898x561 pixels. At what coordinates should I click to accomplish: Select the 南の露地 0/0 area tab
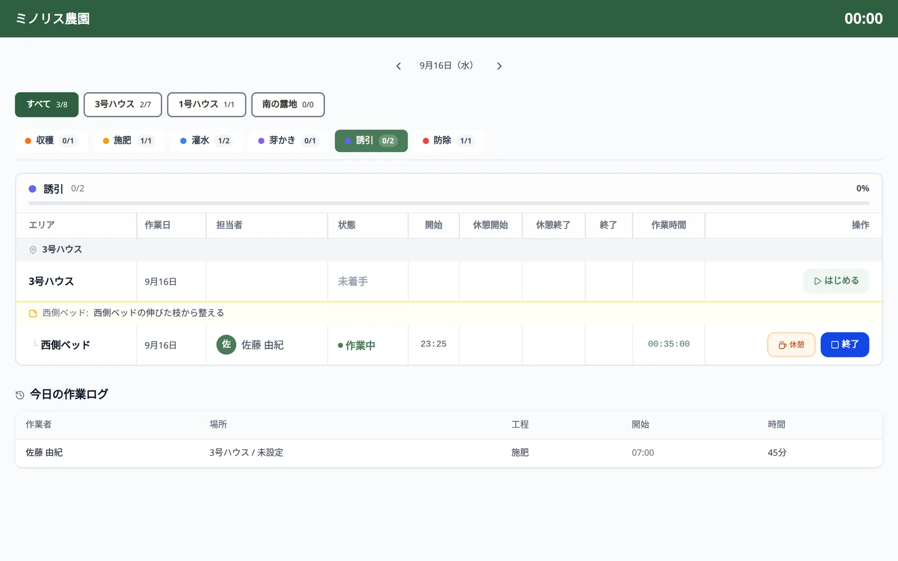288,105
